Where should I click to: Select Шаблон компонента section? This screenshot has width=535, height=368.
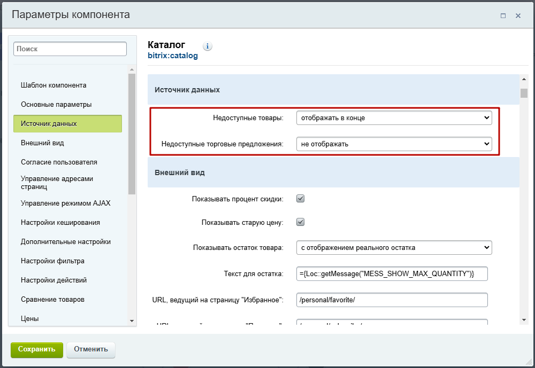53,85
